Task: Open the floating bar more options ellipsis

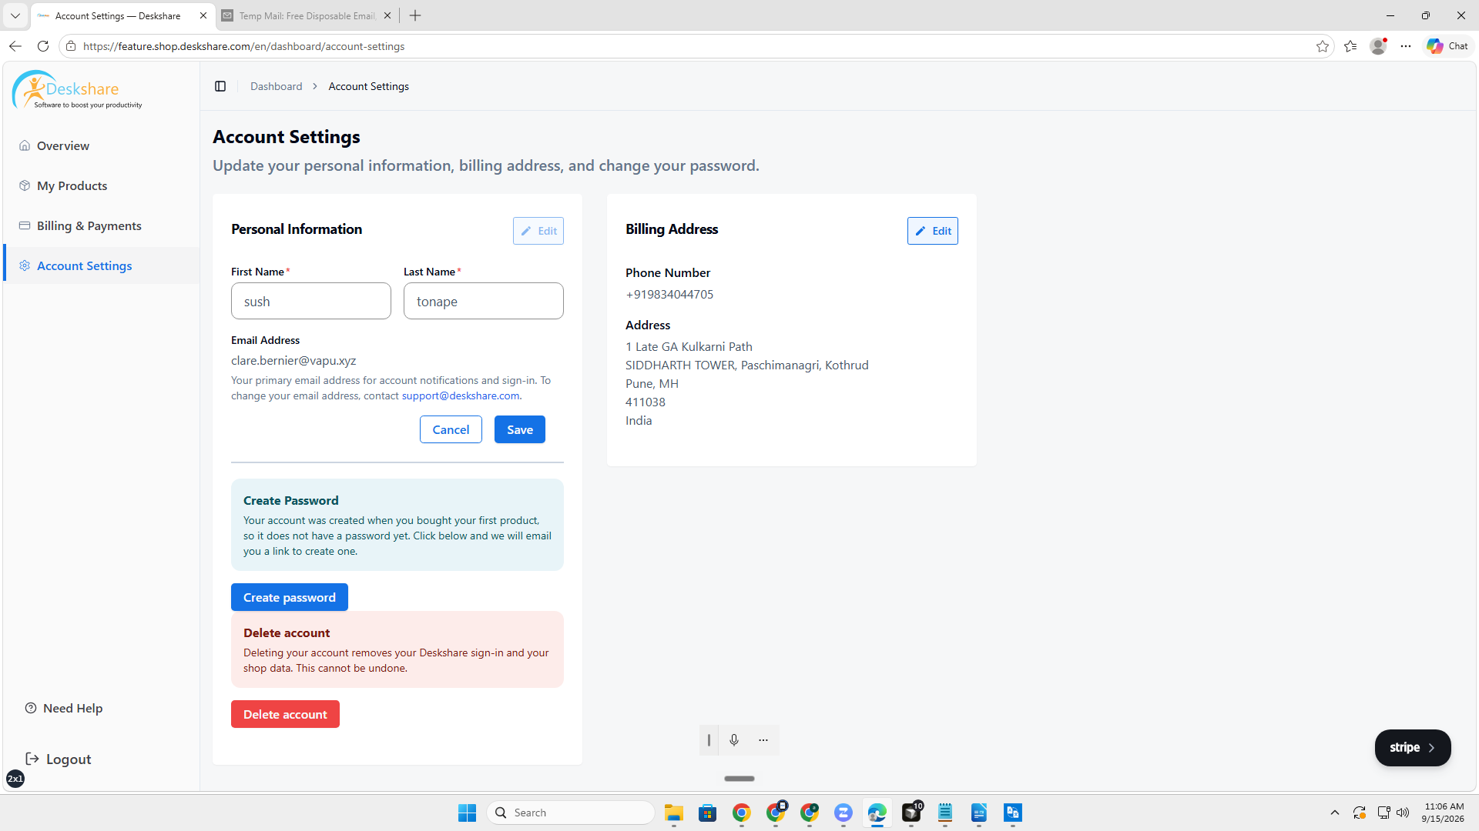Action: tap(763, 739)
